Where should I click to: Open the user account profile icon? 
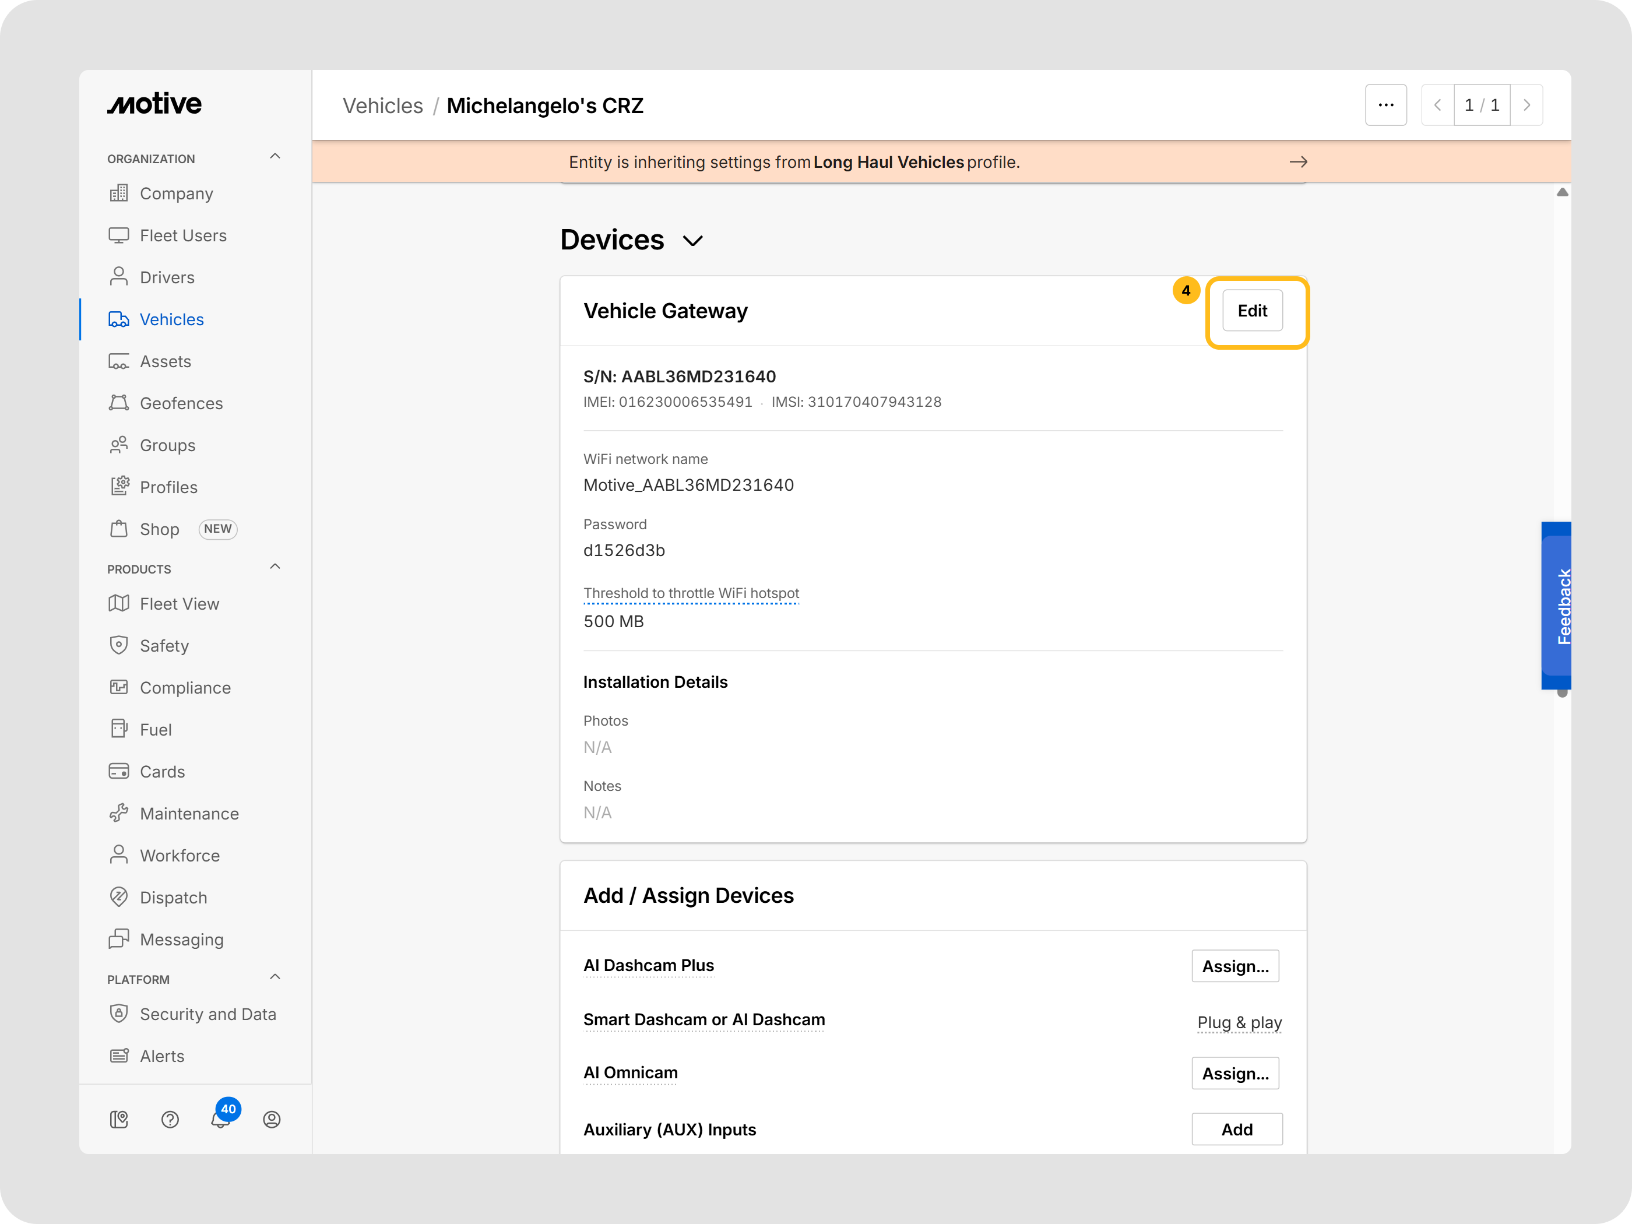272,1119
